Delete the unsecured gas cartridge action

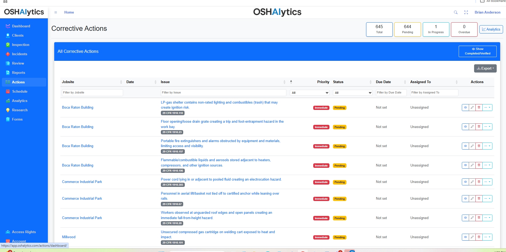click(x=479, y=237)
